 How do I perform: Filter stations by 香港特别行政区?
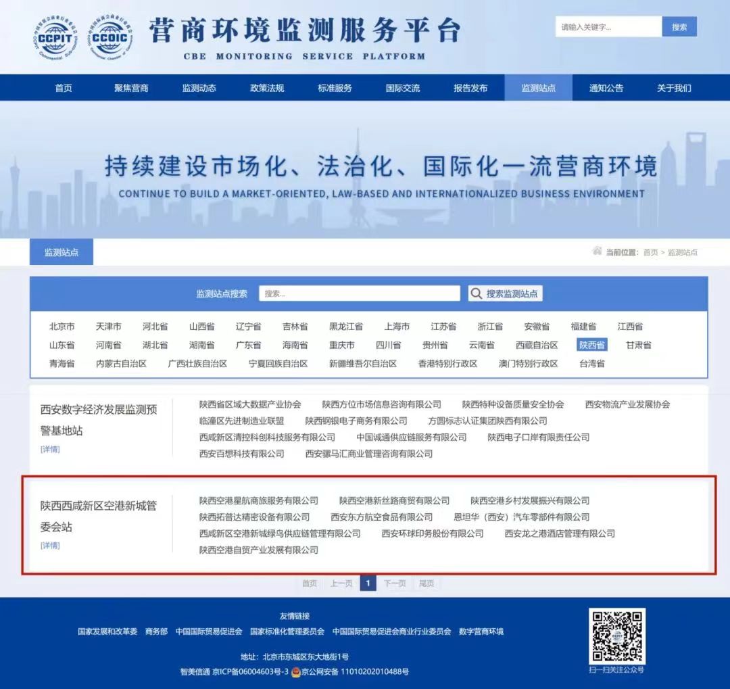click(x=448, y=363)
